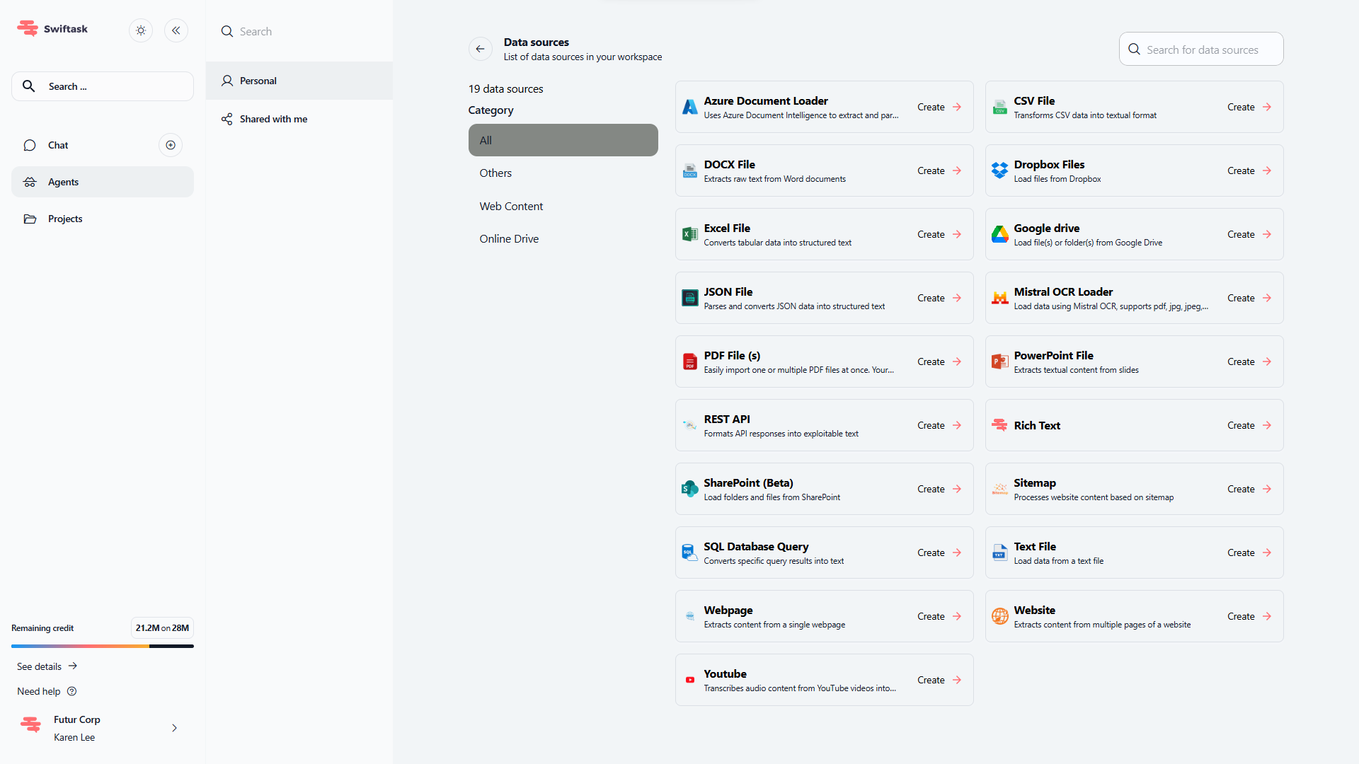Click the Azure Document Loader icon
This screenshot has height=764, width=1359.
[x=689, y=107]
